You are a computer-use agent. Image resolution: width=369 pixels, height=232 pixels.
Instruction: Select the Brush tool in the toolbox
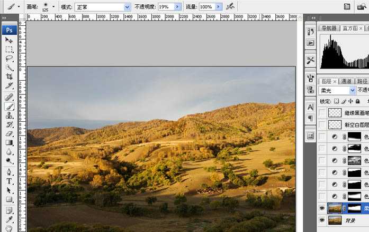click(9, 107)
